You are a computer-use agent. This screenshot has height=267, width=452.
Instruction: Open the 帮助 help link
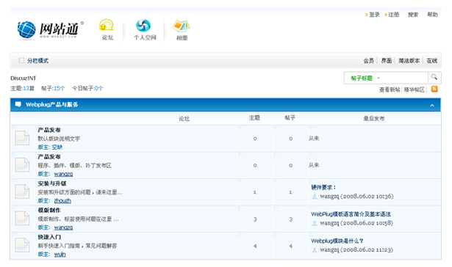tap(432, 15)
